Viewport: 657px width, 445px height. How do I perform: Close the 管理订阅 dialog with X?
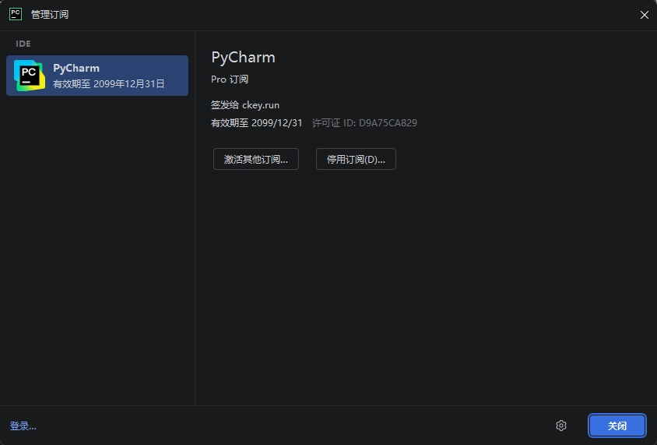pyautogui.click(x=644, y=15)
